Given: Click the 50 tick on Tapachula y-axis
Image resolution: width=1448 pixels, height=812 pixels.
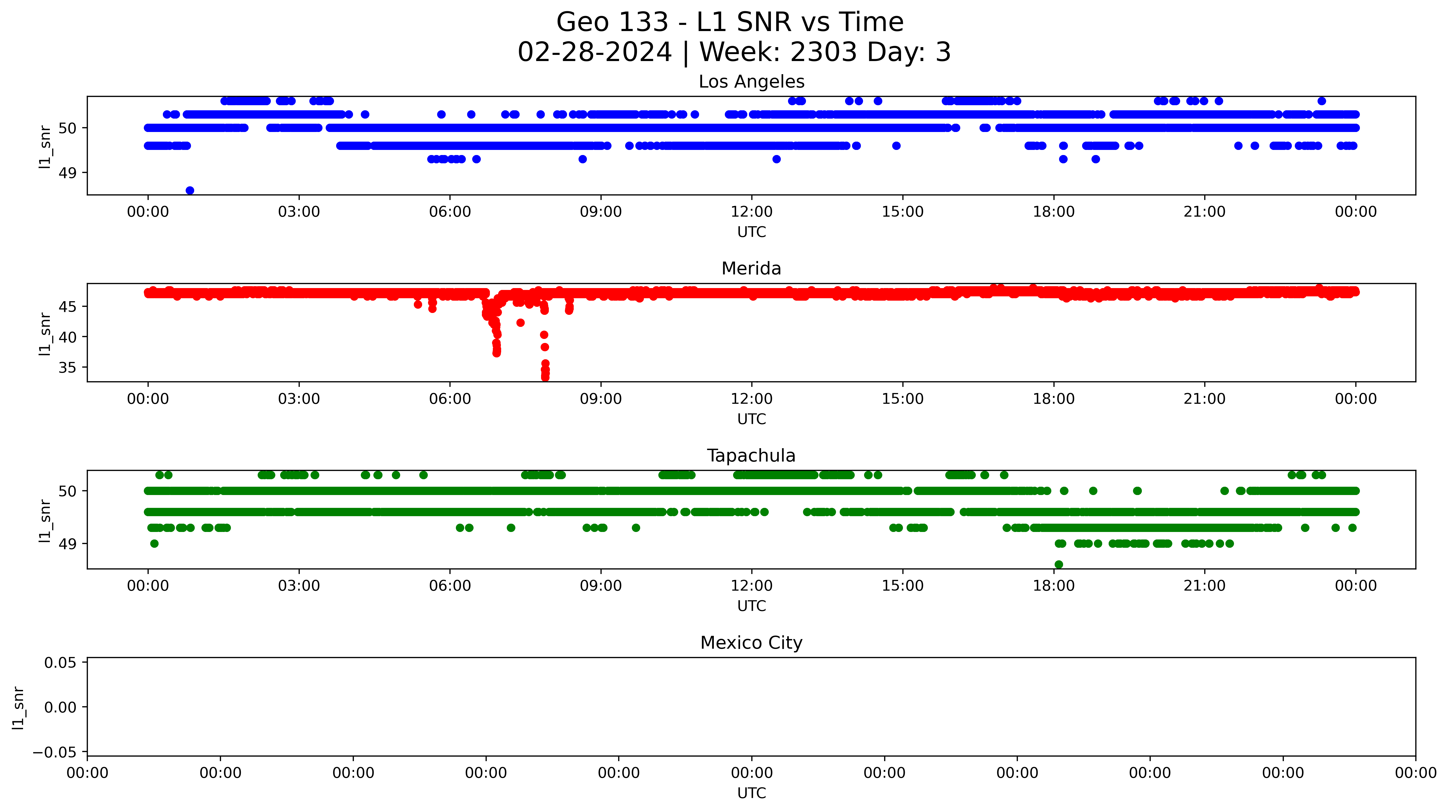Looking at the screenshot, I should tap(67, 491).
